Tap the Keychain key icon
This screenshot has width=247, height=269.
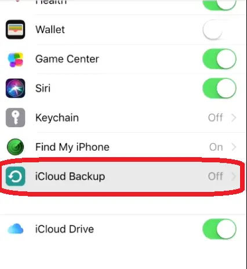tap(15, 118)
